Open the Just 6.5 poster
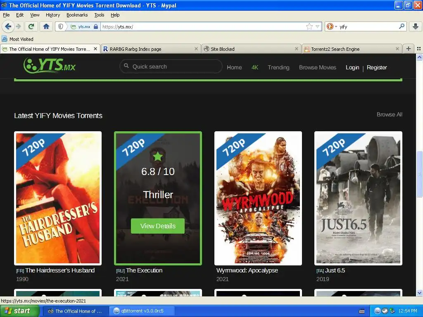This screenshot has height=317, width=423. click(x=358, y=198)
